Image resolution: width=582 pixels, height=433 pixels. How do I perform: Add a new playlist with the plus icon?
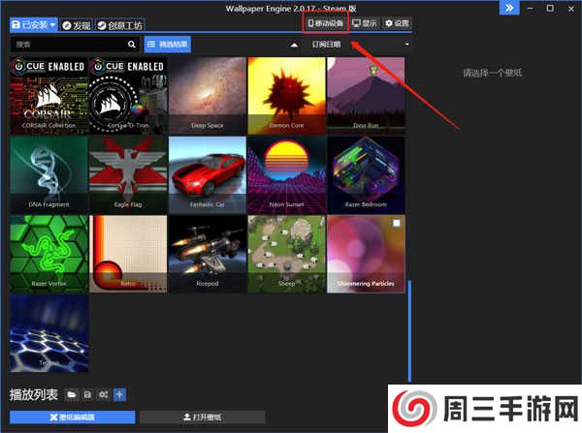pos(119,394)
